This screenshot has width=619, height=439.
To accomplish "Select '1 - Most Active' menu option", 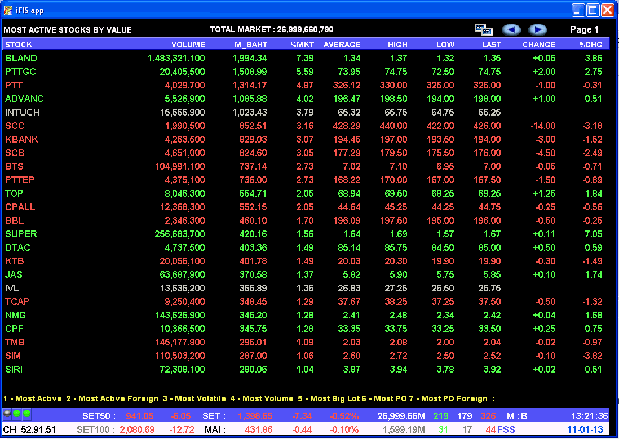I will click(x=33, y=399).
